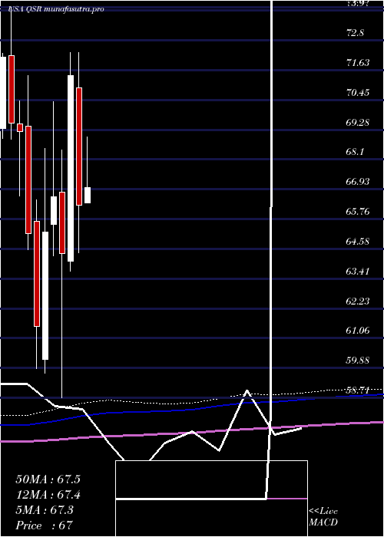384x537 pixels.
Task: Click the longest red candlestick body
Action: point(79,147)
